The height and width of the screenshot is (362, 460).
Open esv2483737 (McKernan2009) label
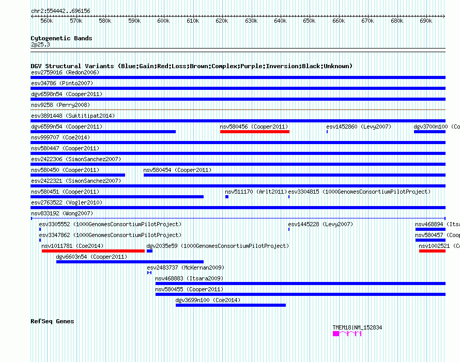point(186,267)
